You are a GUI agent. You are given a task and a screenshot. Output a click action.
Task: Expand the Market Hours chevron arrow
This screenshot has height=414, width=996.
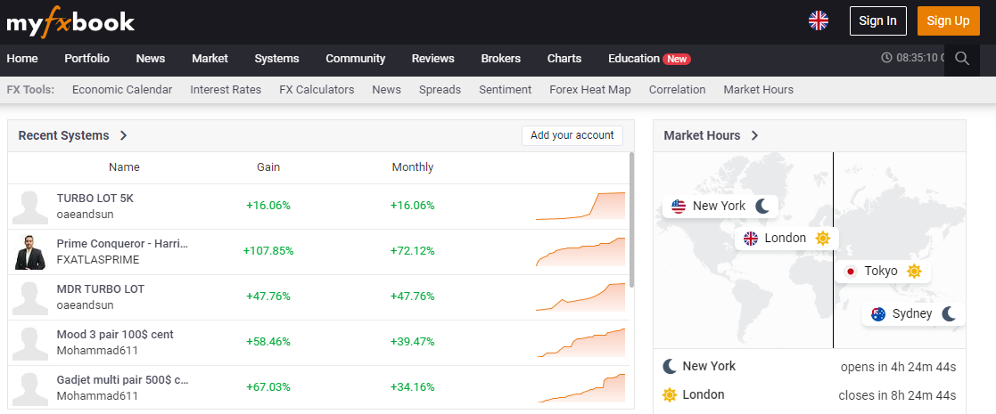pos(754,136)
